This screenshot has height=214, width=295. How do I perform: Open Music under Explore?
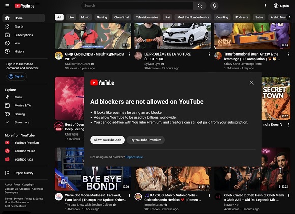[23, 97]
